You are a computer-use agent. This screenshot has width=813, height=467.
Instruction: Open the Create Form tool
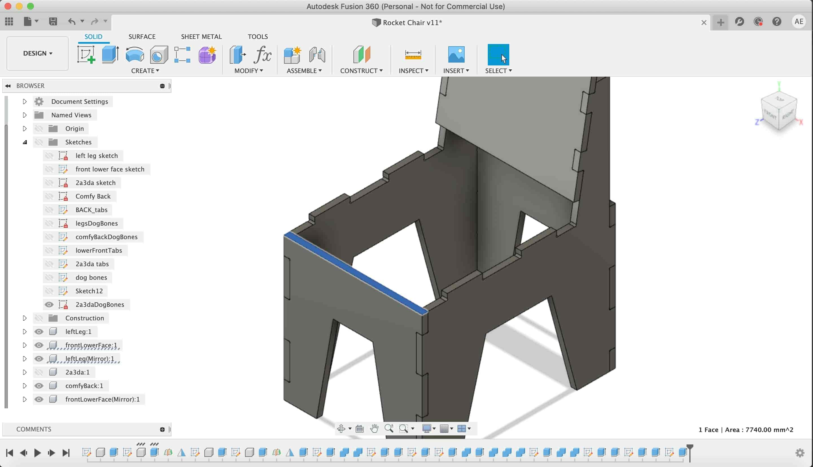(207, 54)
